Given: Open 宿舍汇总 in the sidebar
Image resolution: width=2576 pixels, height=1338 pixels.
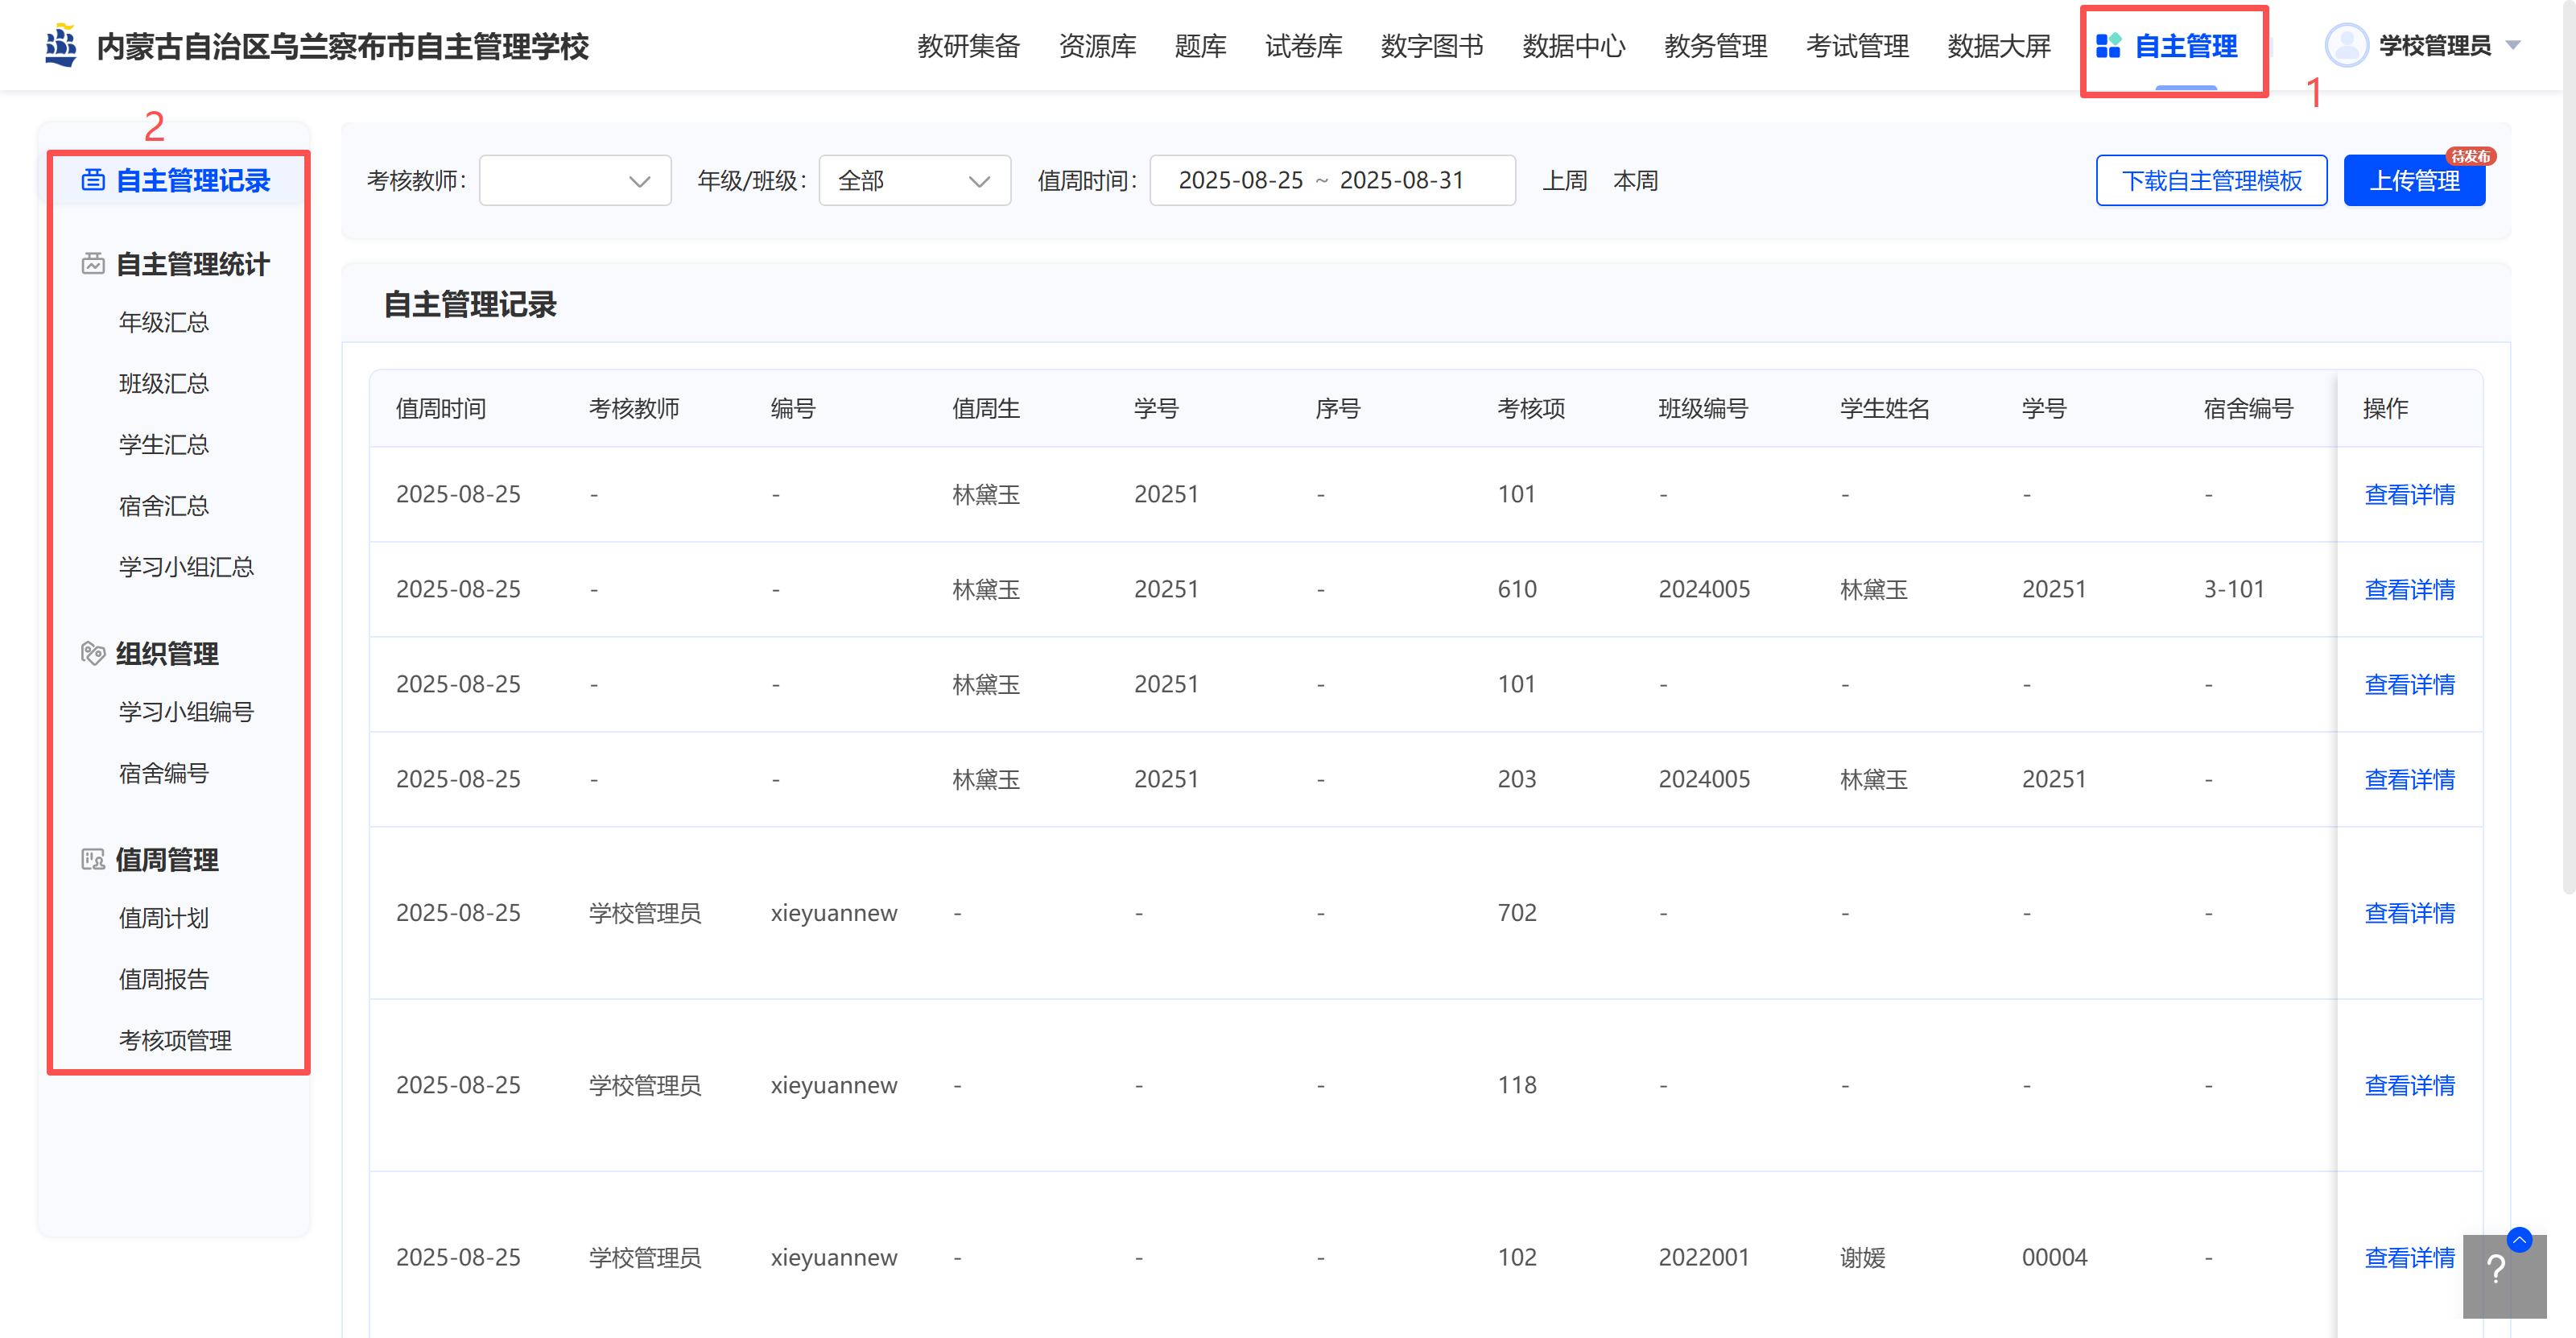Looking at the screenshot, I should click(x=163, y=506).
